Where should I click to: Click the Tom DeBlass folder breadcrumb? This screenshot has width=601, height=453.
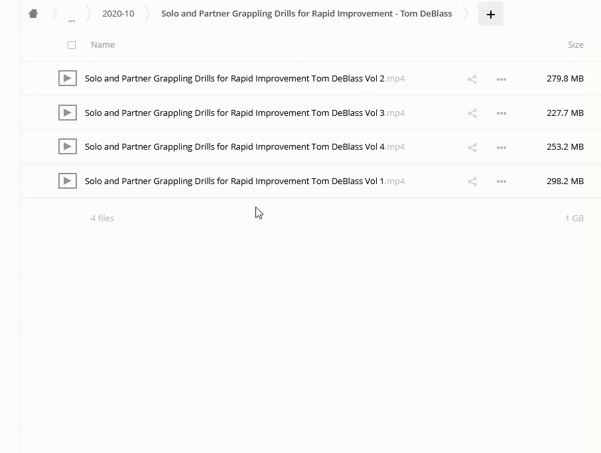306,13
